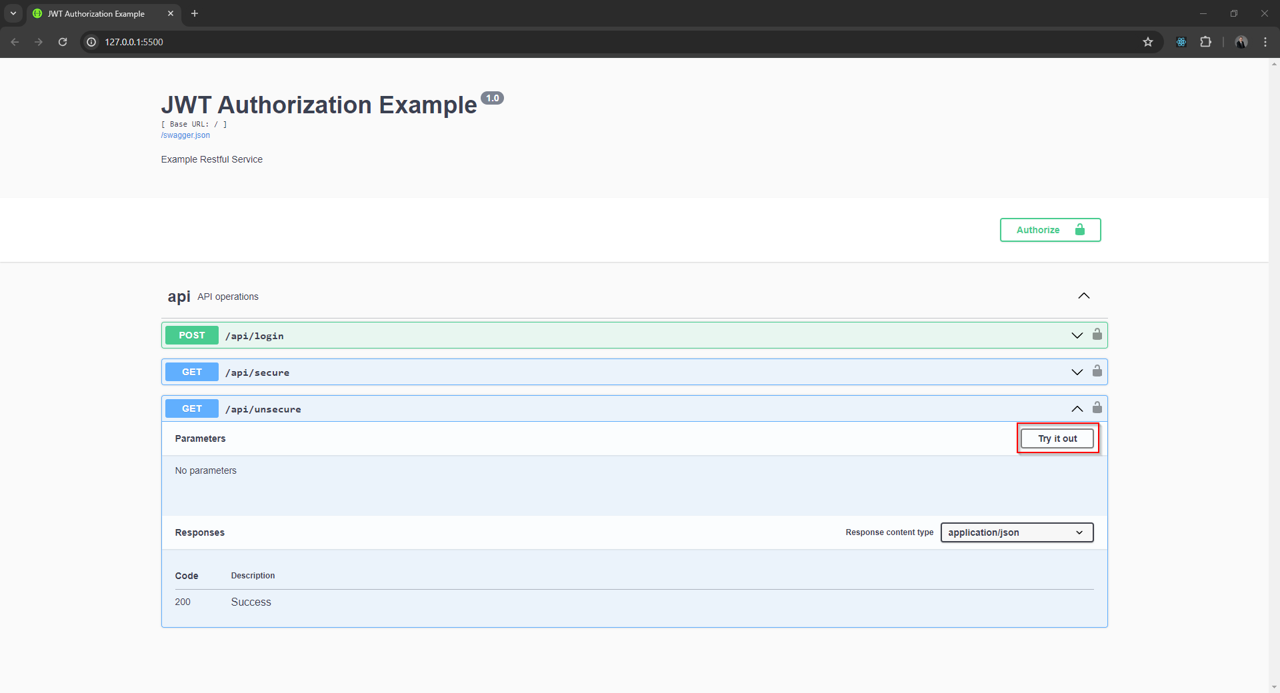Open Chrome's three-dot menu
The width and height of the screenshot is (1280, 693).
(1265, 42)
